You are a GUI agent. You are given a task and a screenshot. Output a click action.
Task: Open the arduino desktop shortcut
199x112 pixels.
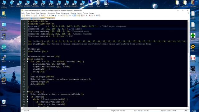[x=4, y=48]
